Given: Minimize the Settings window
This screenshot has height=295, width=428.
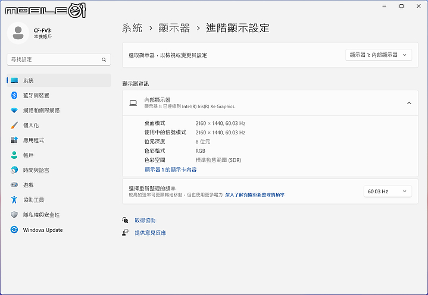Looking at the screenshot, I should point(385,6).
